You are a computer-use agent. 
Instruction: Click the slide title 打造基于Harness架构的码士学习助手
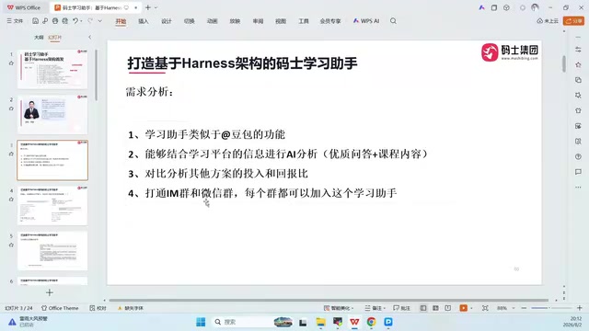click(242, 63)
